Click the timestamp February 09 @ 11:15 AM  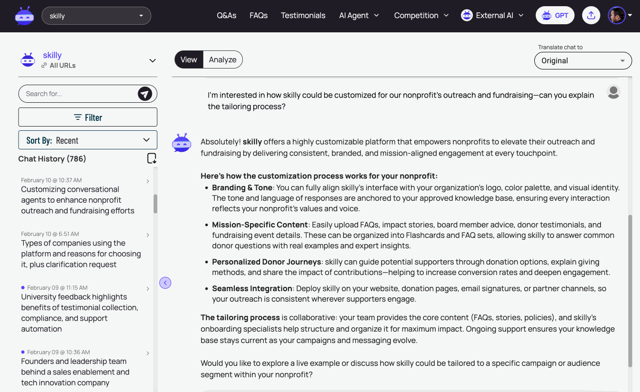point(57,288)
